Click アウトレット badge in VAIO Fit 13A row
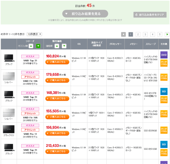This screenshot has width=170, height=164. tap(30, 77)
